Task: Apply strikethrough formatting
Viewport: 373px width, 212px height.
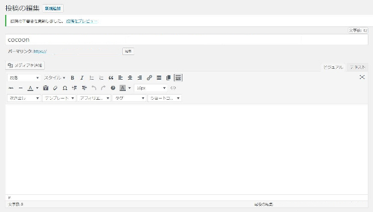Action: click(x=11, y=88)
